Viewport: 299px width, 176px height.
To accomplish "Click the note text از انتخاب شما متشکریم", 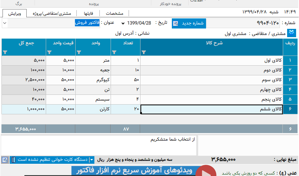I will point(173,140).
